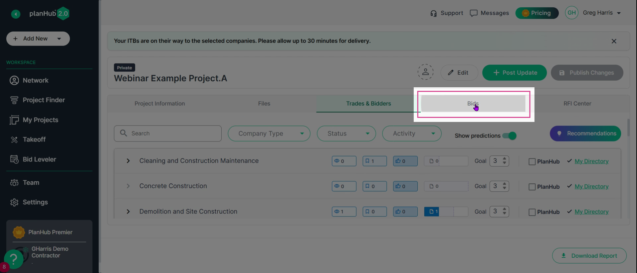Open Pricing button

[x=537, y=13]
